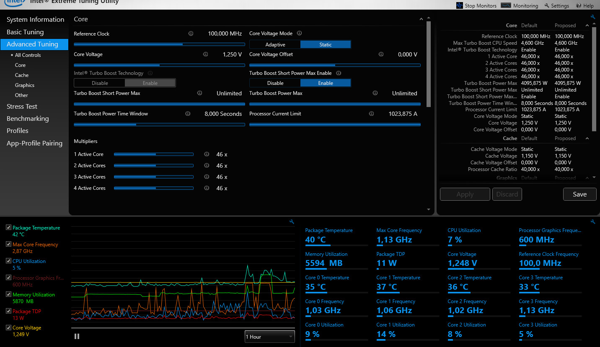600x347 pixels.
Task: Uncheck the Package Temperature monitor checkbox
Action: click(8, 227)
